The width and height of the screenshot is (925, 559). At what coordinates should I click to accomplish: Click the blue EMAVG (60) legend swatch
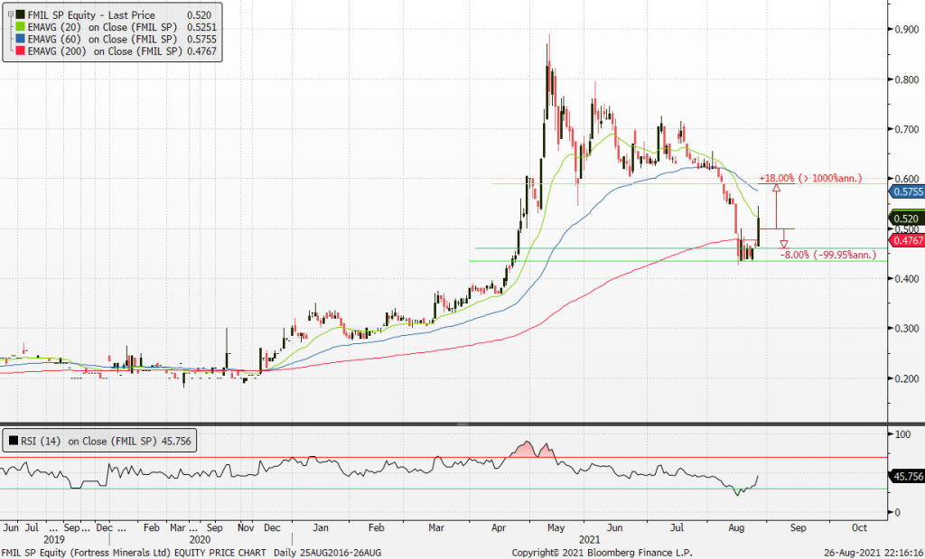[x=20, y=40]
